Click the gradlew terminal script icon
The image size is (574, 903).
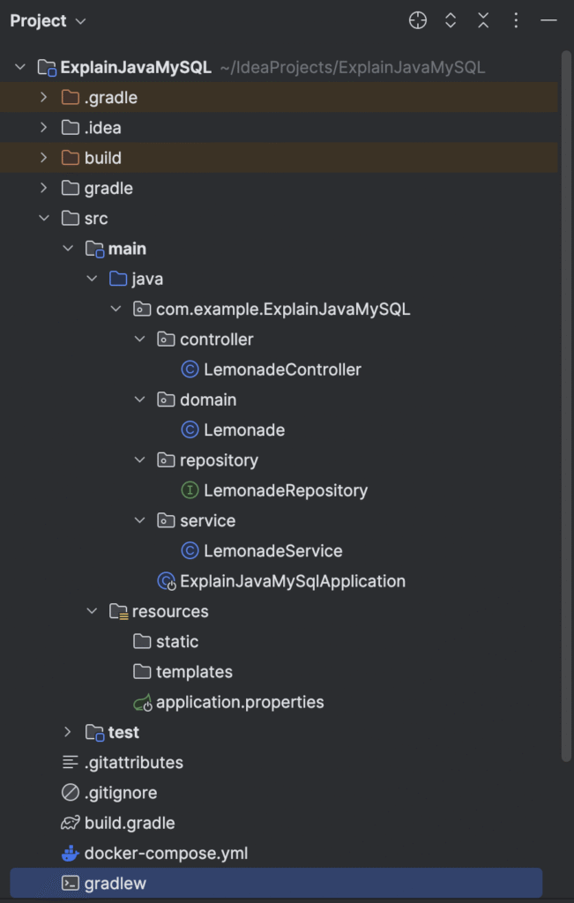pos(71,883)
